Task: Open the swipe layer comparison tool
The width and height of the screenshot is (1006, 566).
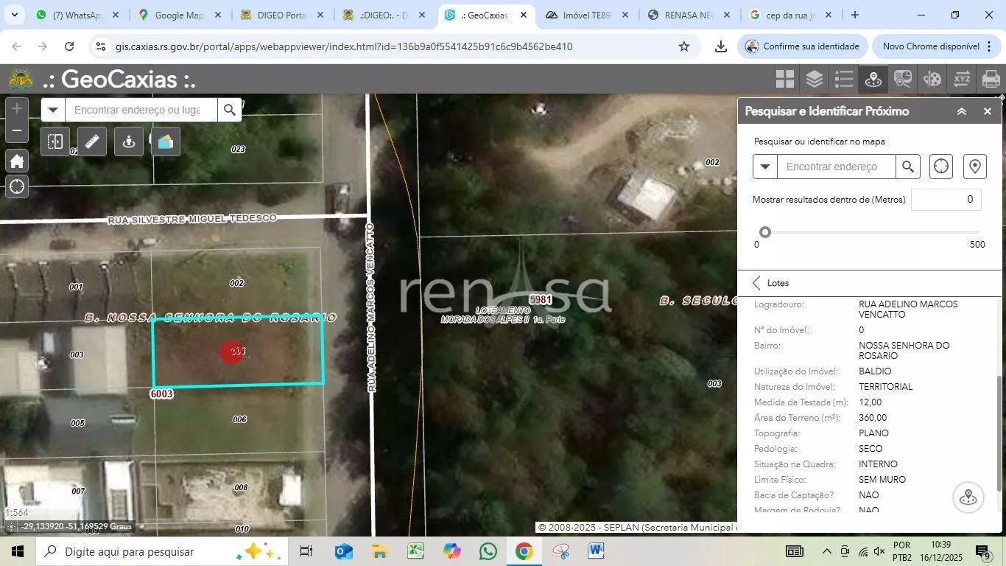Action: (x=55, y=141)
